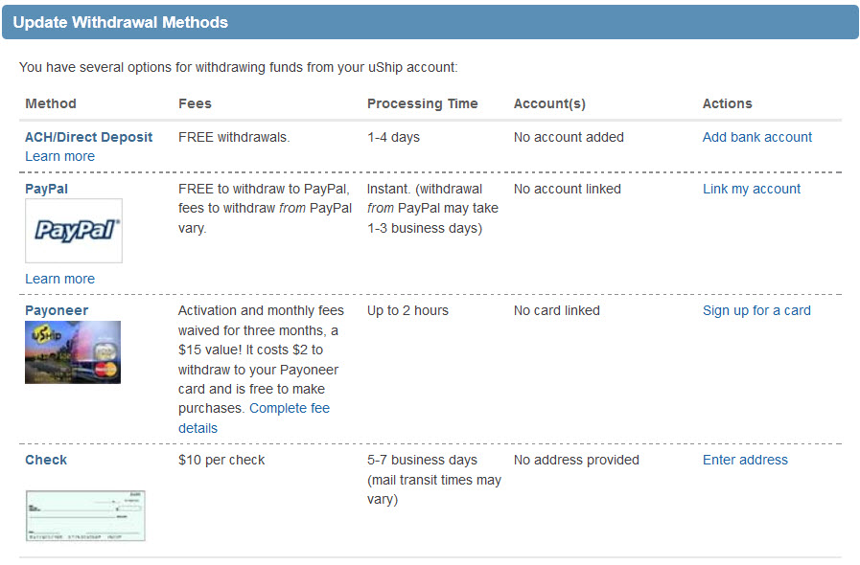The width and height of the screenshot is (860, 565).
Task: Enter address for check withdrawals
Action: (x=745, y=460)
